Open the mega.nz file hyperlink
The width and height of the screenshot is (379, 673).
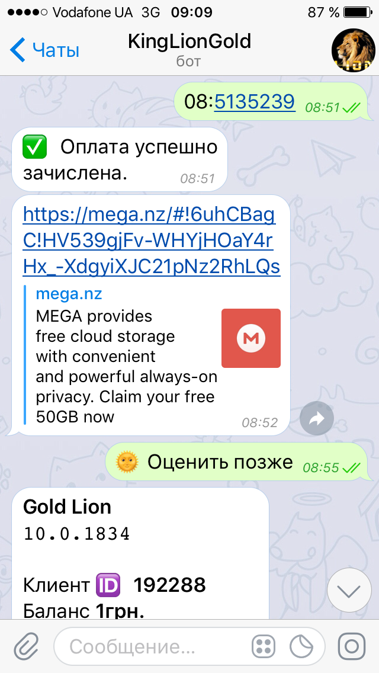[x=152, y=241]
